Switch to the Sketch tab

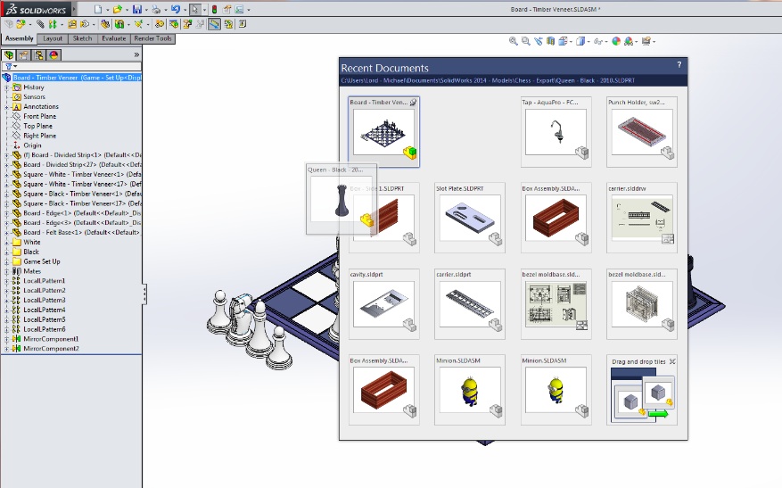pyautogui.click(x=82, y=38)
